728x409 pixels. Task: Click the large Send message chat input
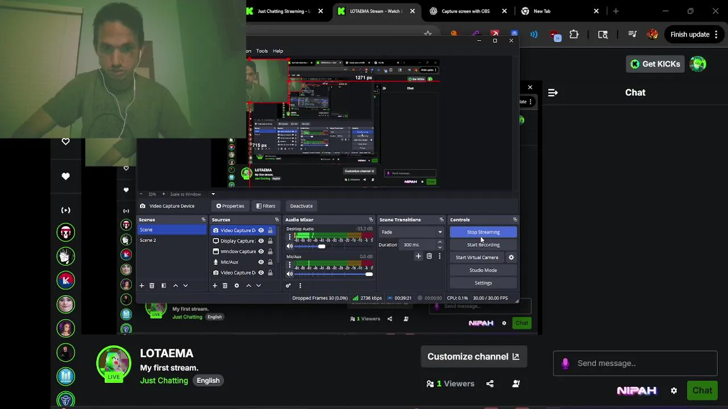coord(635,364)
